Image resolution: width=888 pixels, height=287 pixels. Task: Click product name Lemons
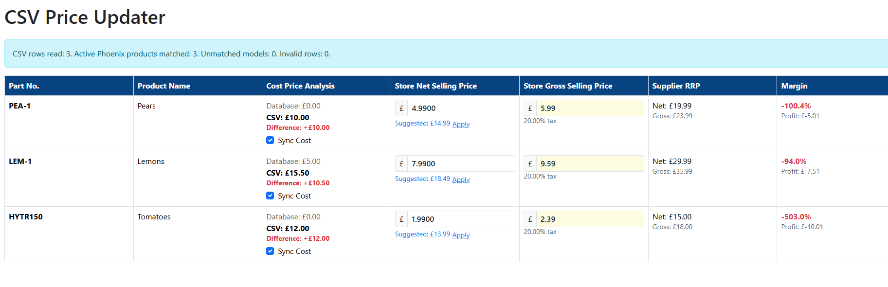click(x=151, y=161)
